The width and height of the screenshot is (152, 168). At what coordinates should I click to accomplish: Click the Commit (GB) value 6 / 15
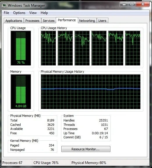pos(103,137)
